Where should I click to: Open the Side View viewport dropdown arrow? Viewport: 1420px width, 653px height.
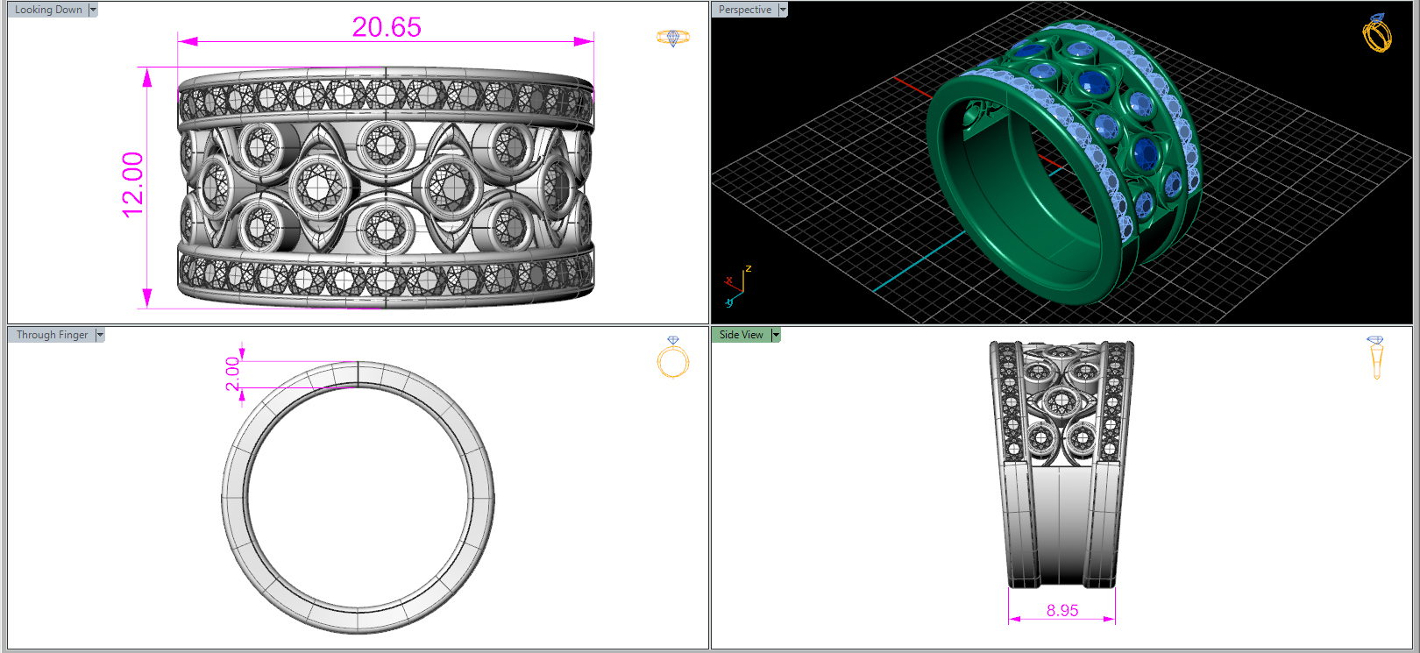[x=776, y=335]
